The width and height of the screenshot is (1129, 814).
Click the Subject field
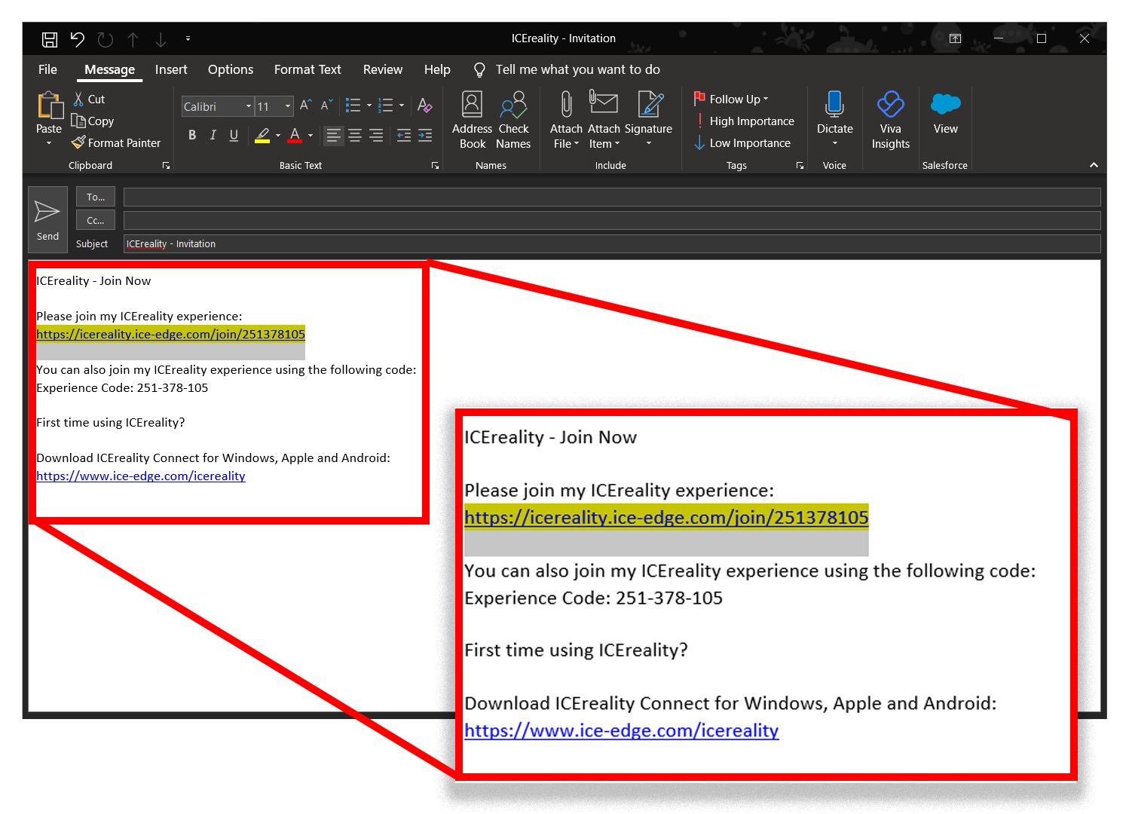point(612,244)
